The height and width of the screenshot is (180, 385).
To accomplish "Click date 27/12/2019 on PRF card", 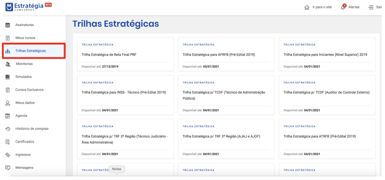I will (110, 66).
